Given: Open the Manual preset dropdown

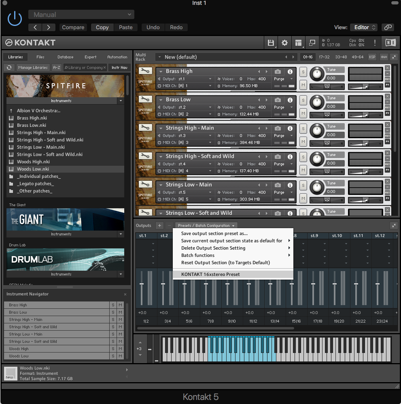Looking at the screenshot, I should coord(81,15).
